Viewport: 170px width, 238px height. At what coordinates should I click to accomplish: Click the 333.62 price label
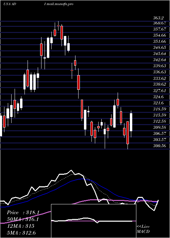(159, 79)
